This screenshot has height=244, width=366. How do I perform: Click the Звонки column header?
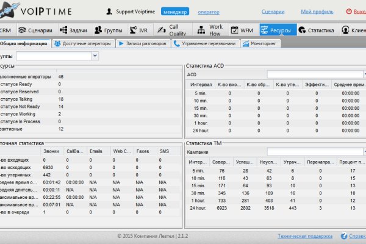[x=51, y=151]
